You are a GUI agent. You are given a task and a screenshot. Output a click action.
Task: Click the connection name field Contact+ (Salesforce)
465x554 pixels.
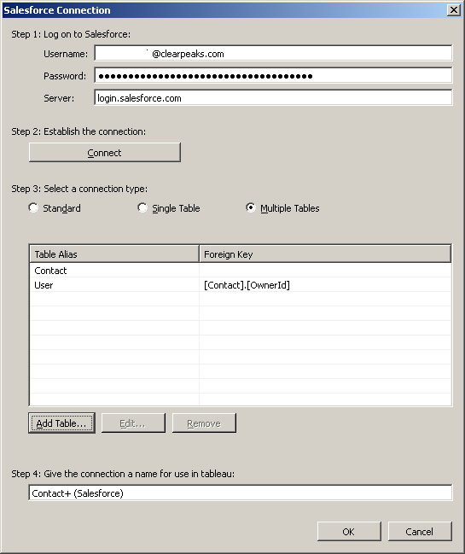240,493
